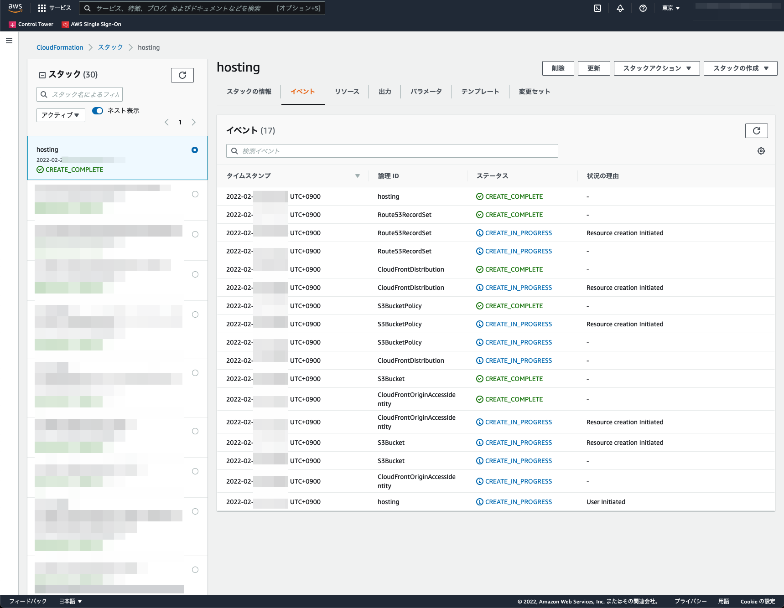Click the search icon in the events filter

(234, 151)
